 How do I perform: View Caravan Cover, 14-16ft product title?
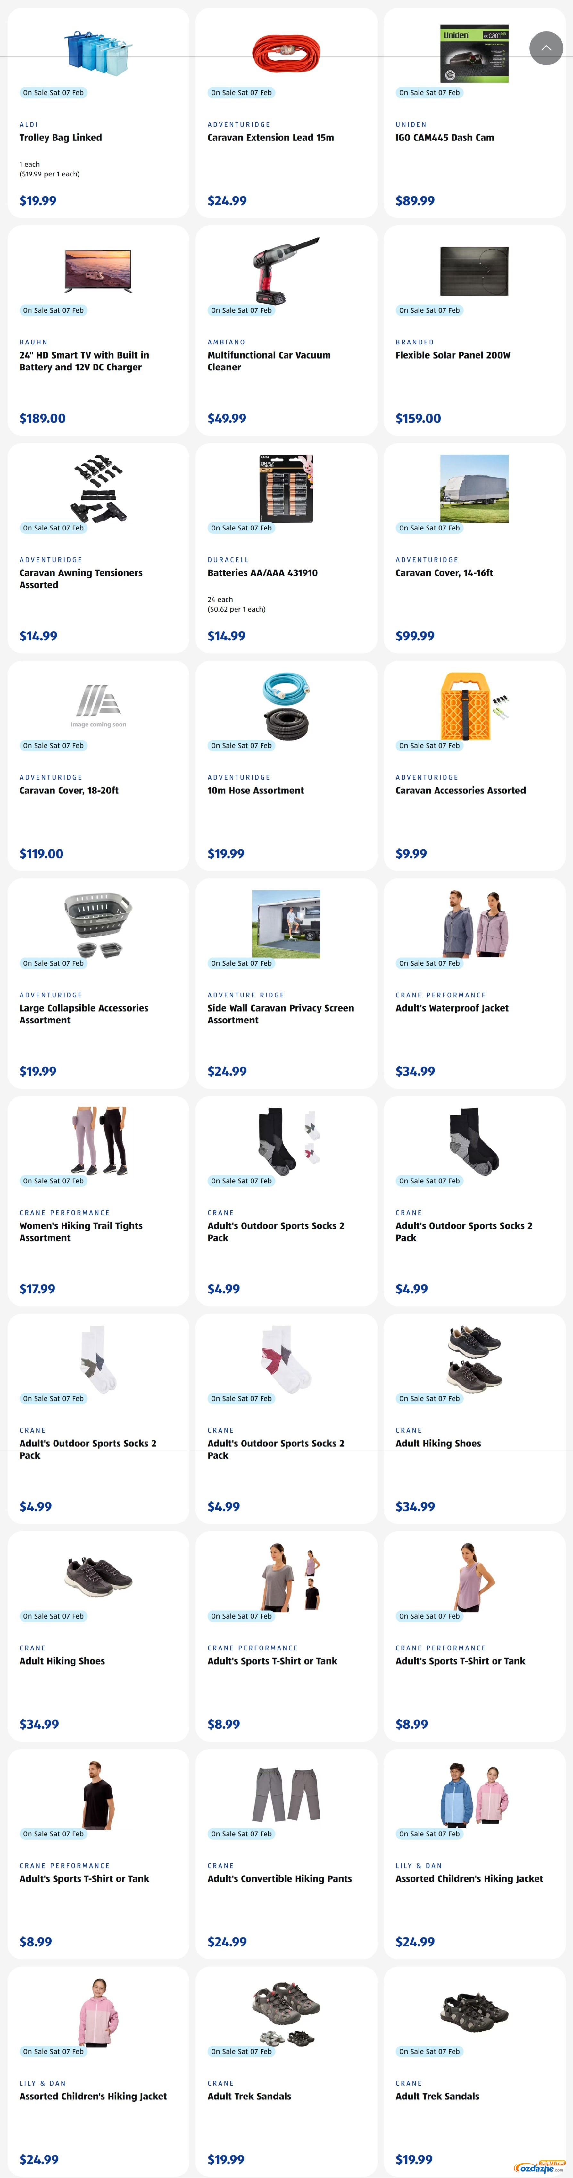444,572
